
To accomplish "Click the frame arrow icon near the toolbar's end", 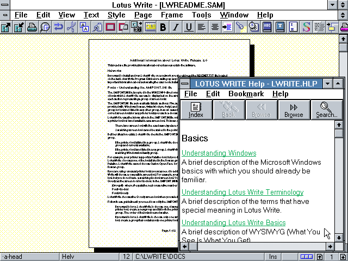I will click(333, 27).
